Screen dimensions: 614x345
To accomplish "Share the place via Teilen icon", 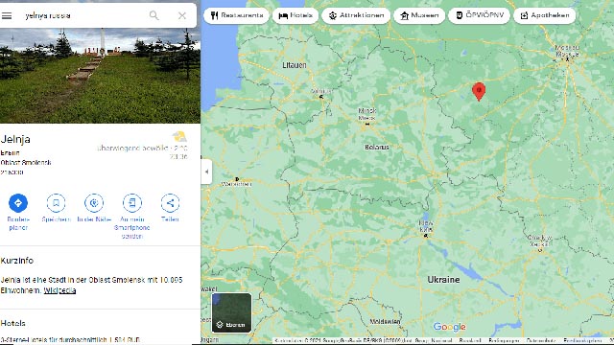I will coord(170,203).
